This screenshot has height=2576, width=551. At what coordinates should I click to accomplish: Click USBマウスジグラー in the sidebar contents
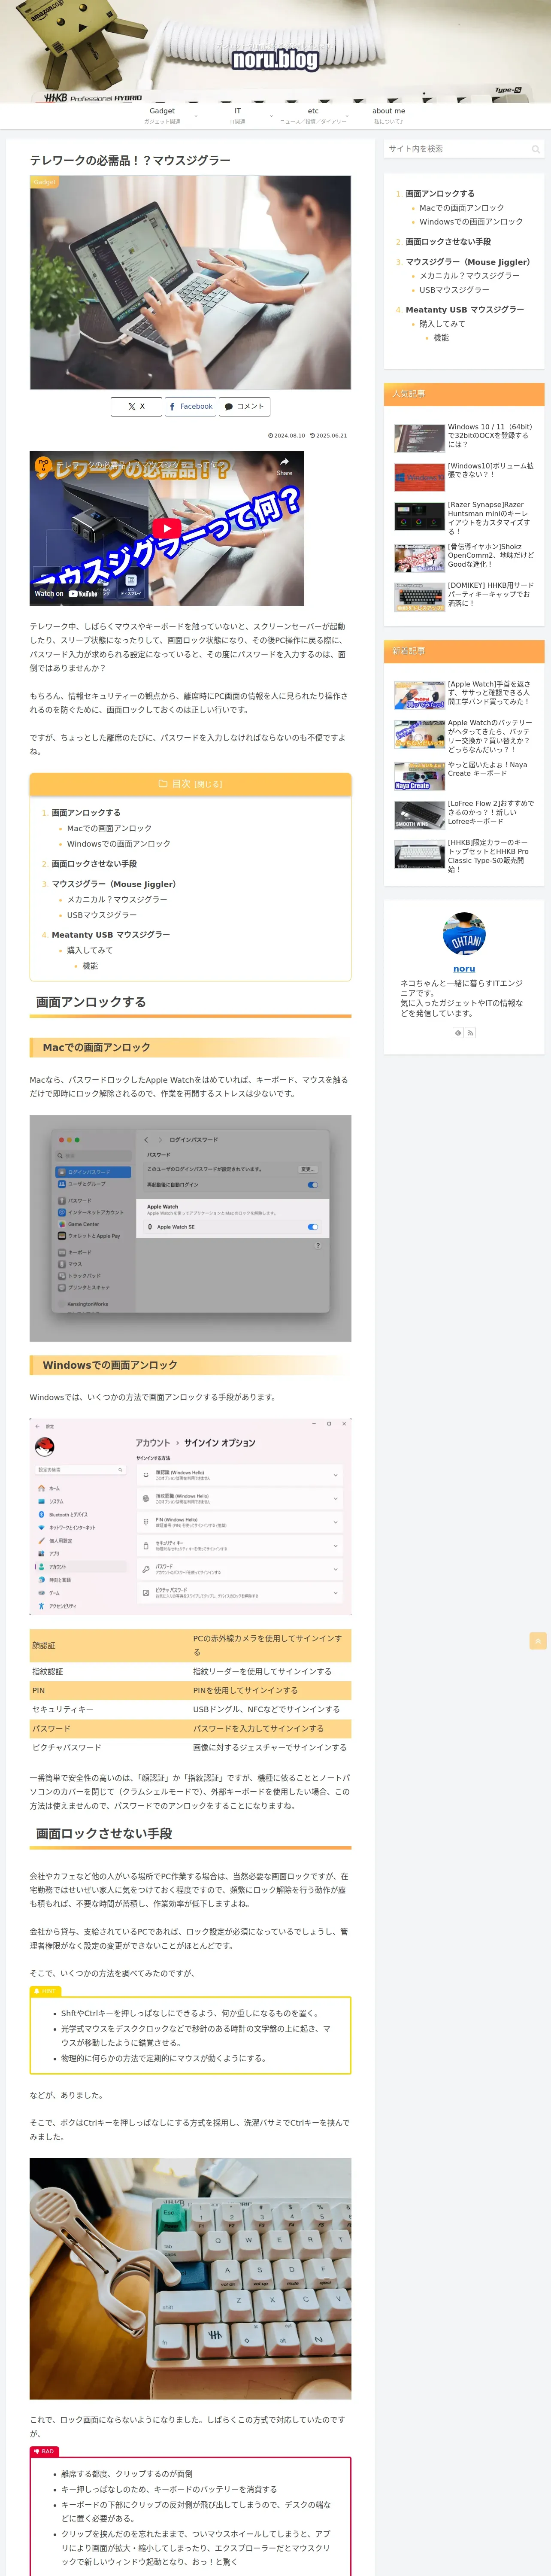click(454, 290)
